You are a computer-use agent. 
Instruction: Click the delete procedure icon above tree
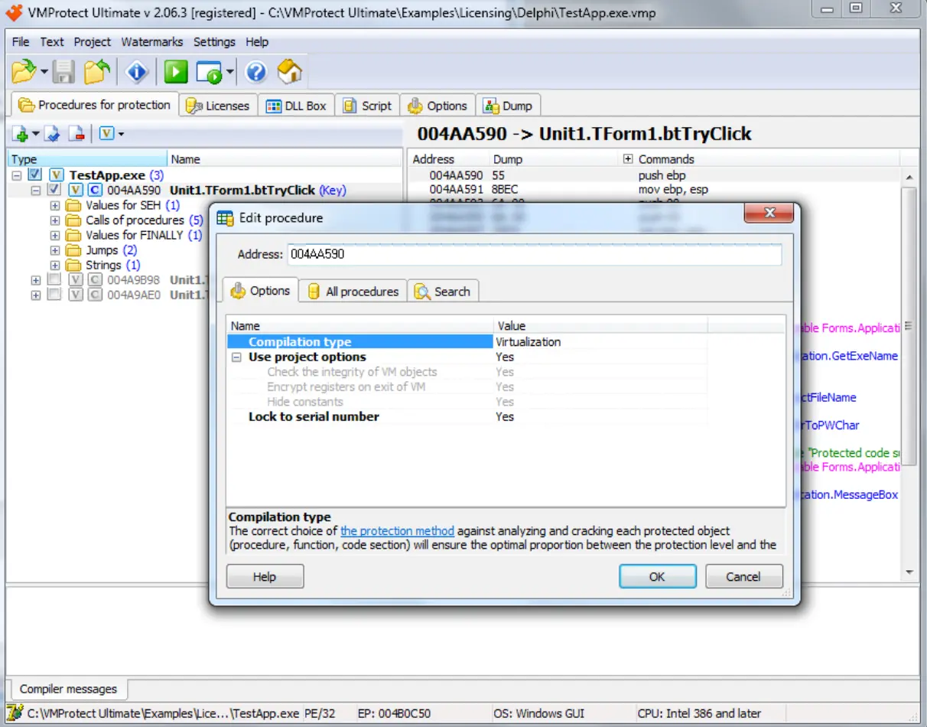tap(76, 134)
